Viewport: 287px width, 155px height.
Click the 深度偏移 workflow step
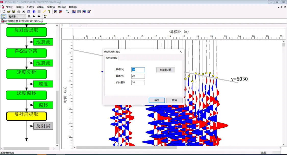click(27, 95)
